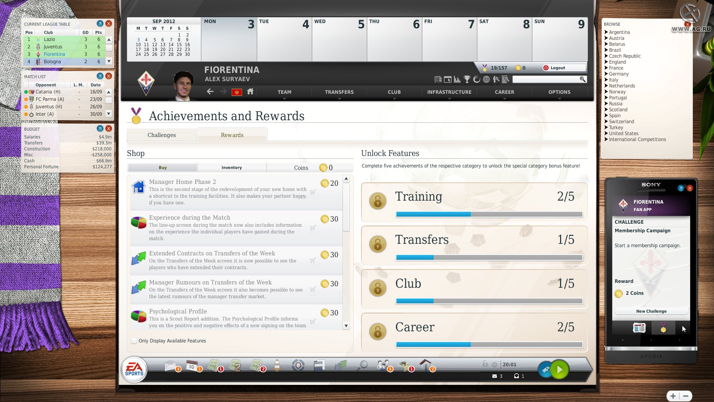Click the green continue play button
714x402 pixels.
point(559,370)
